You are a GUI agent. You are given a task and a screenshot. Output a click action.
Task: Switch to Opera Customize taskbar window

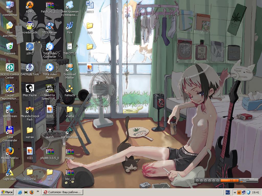click(62, 192)
